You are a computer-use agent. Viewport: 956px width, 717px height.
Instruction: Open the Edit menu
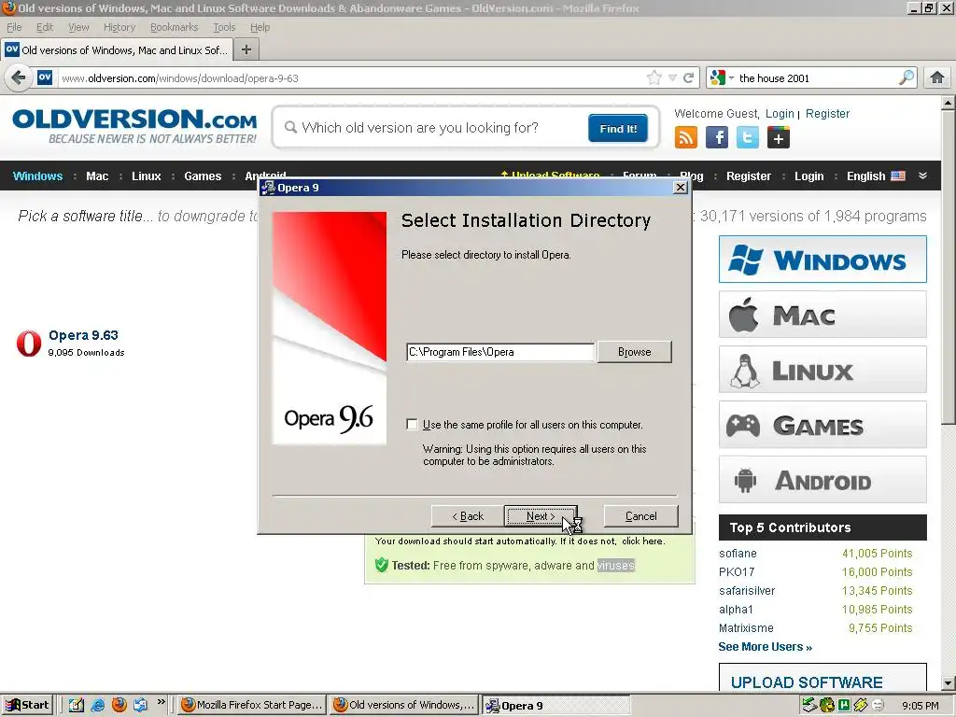pyautogui.click(x=45, y=27)
